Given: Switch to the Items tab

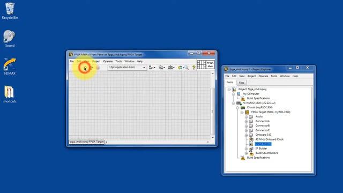Looking at the screenshot, I should [x=230, y=82].
